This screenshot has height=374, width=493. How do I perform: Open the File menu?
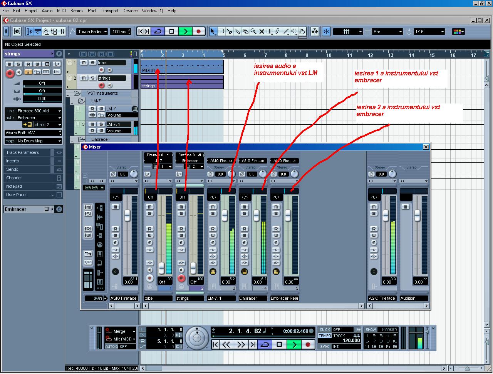(6, 11)
